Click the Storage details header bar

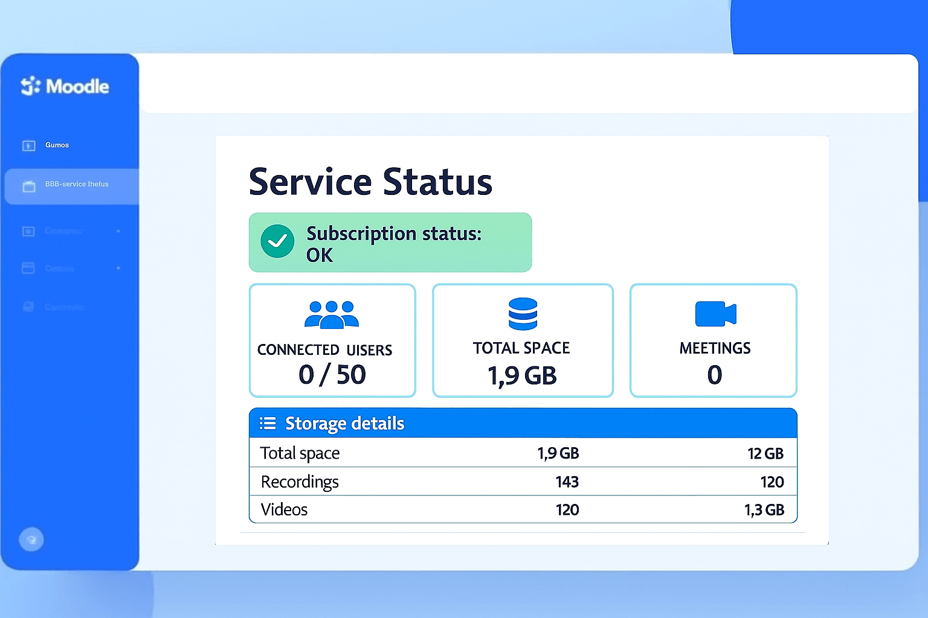523,423
